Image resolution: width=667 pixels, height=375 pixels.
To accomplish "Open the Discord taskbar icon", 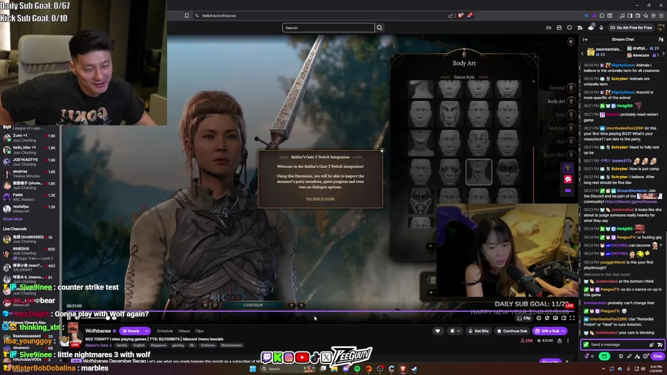I will [345, 369].
